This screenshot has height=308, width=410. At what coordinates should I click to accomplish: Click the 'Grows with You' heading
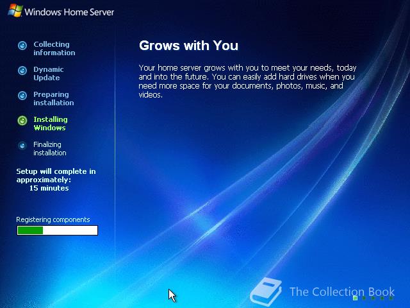click(x=188, y=46)
